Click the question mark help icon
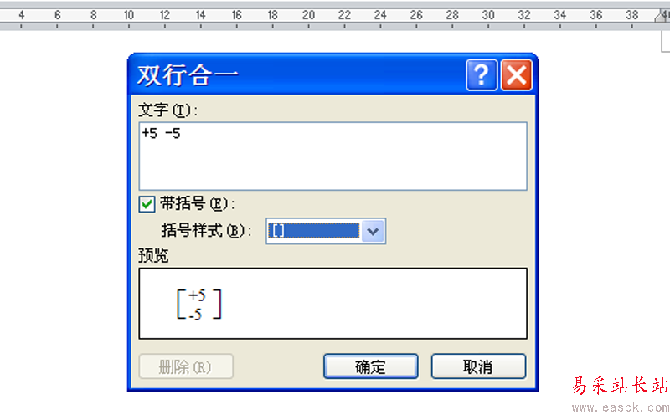The height and width of the screenshot is (420, 670). (482, 75)
